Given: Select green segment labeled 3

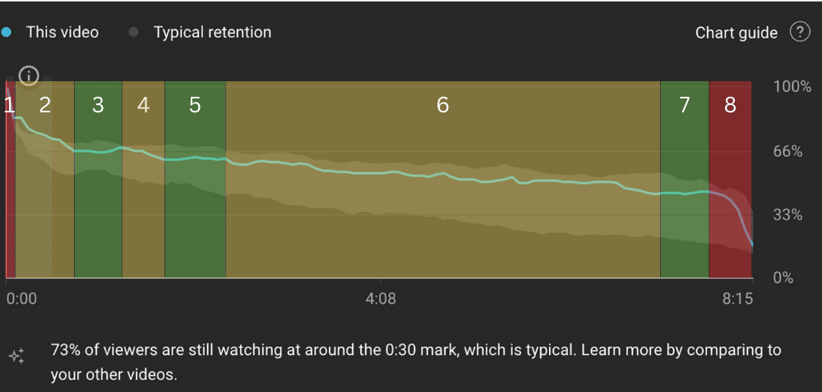Looking at the screenshot, I should pos(98,180).
